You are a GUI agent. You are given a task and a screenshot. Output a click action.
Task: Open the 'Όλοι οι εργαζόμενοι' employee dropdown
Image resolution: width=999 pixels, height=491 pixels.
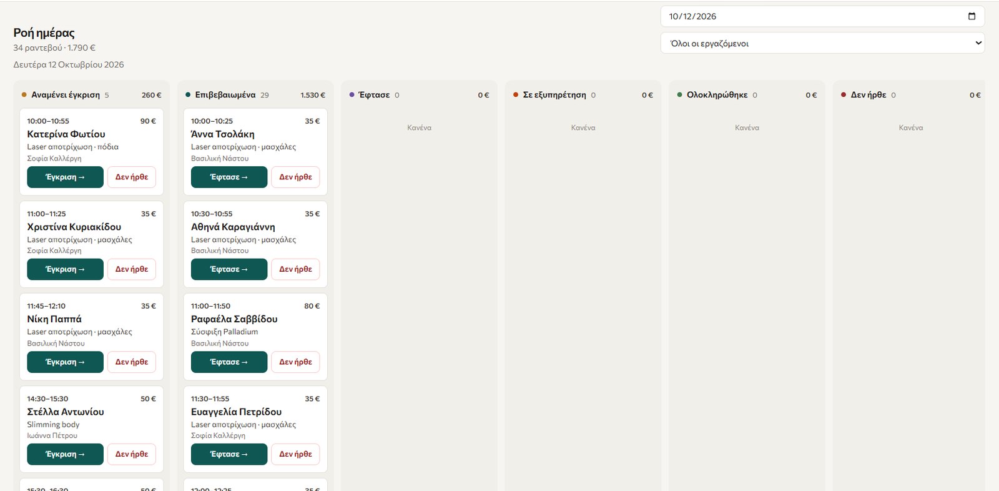(822, 43)
